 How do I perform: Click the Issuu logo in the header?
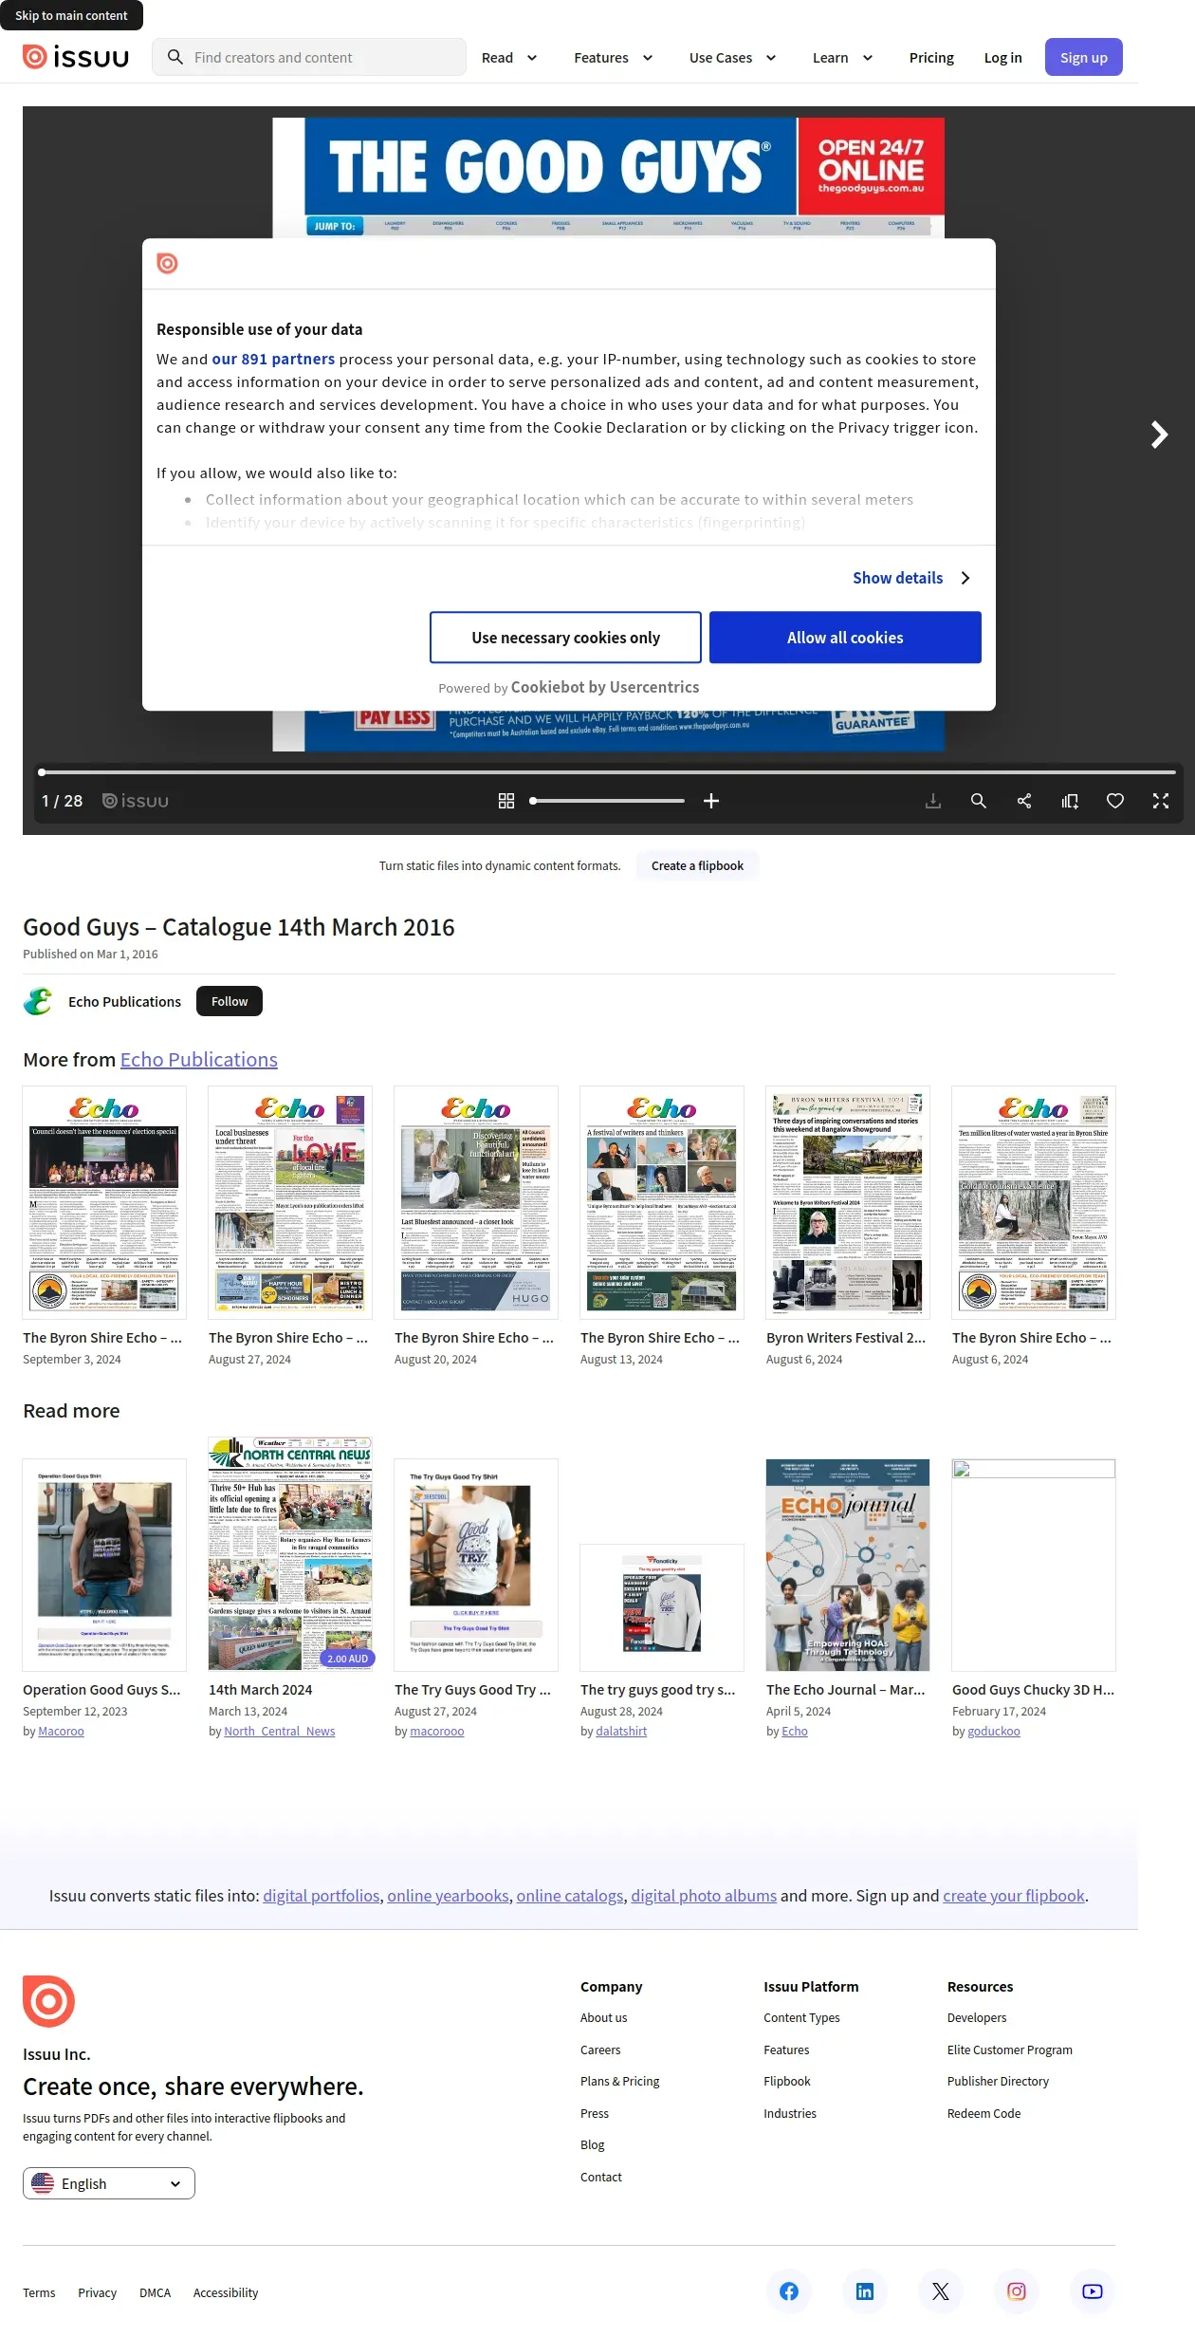point(76,57)
